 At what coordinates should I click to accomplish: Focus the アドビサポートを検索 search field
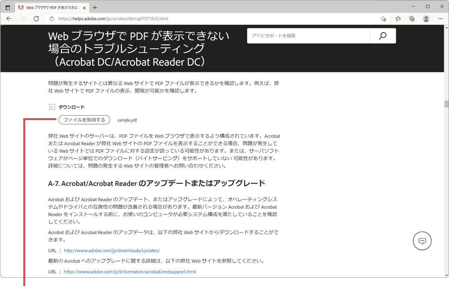308,36
